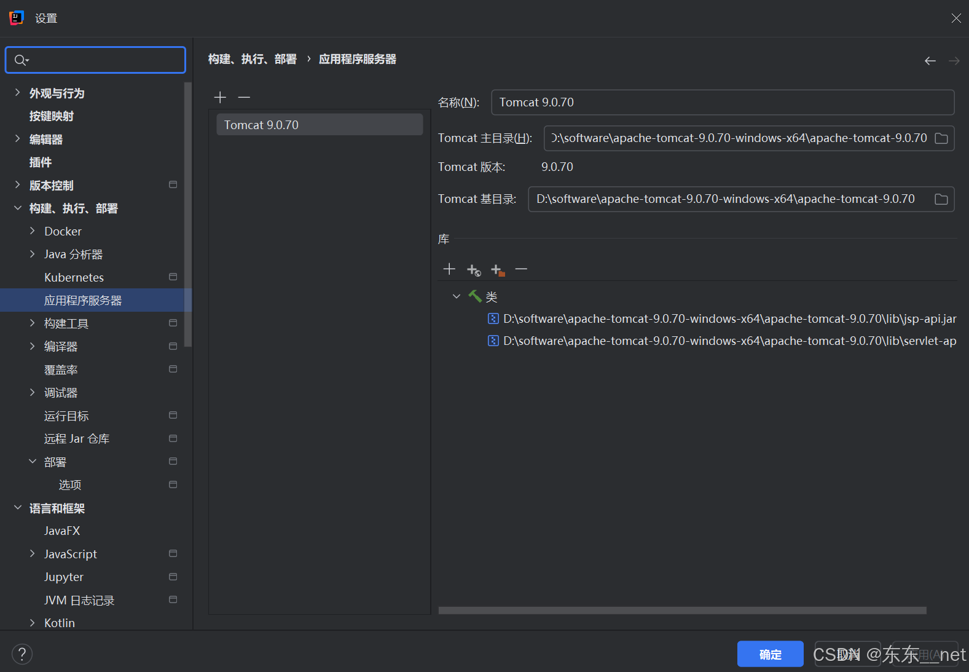Image resolution: width=969 pixels, height=672 pixels.
Task: Expand Java 分析器 tree node
Action: click(x=33, y=255)
